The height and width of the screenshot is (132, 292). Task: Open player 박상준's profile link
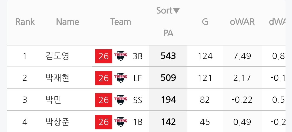57,122
